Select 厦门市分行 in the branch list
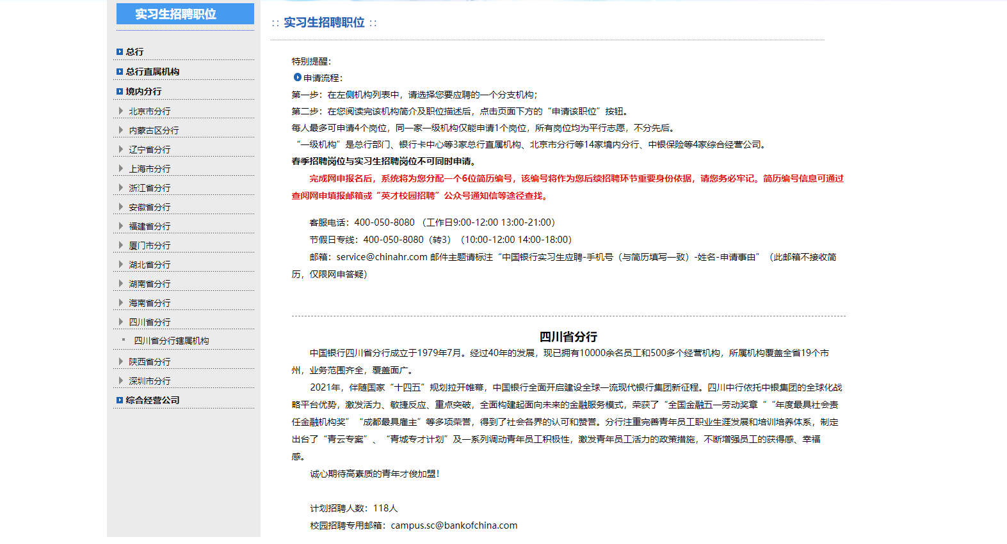The image size is (1007, 544). click(x=150, y=245)
